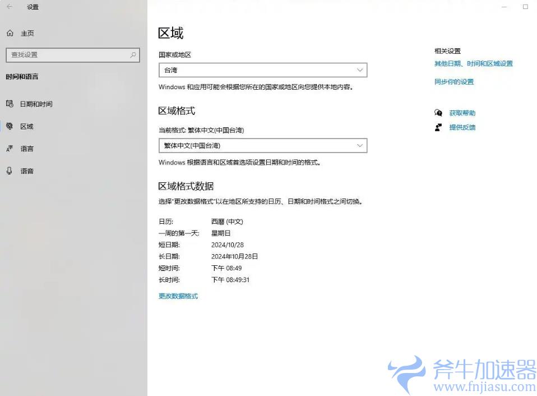Open the 国家或地区 dropdown showing 台湾
The height and width of the screenshot is (396, 537).
263,70
